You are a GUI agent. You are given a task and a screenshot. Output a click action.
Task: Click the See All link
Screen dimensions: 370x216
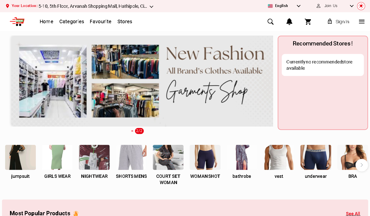pos(353,214)
